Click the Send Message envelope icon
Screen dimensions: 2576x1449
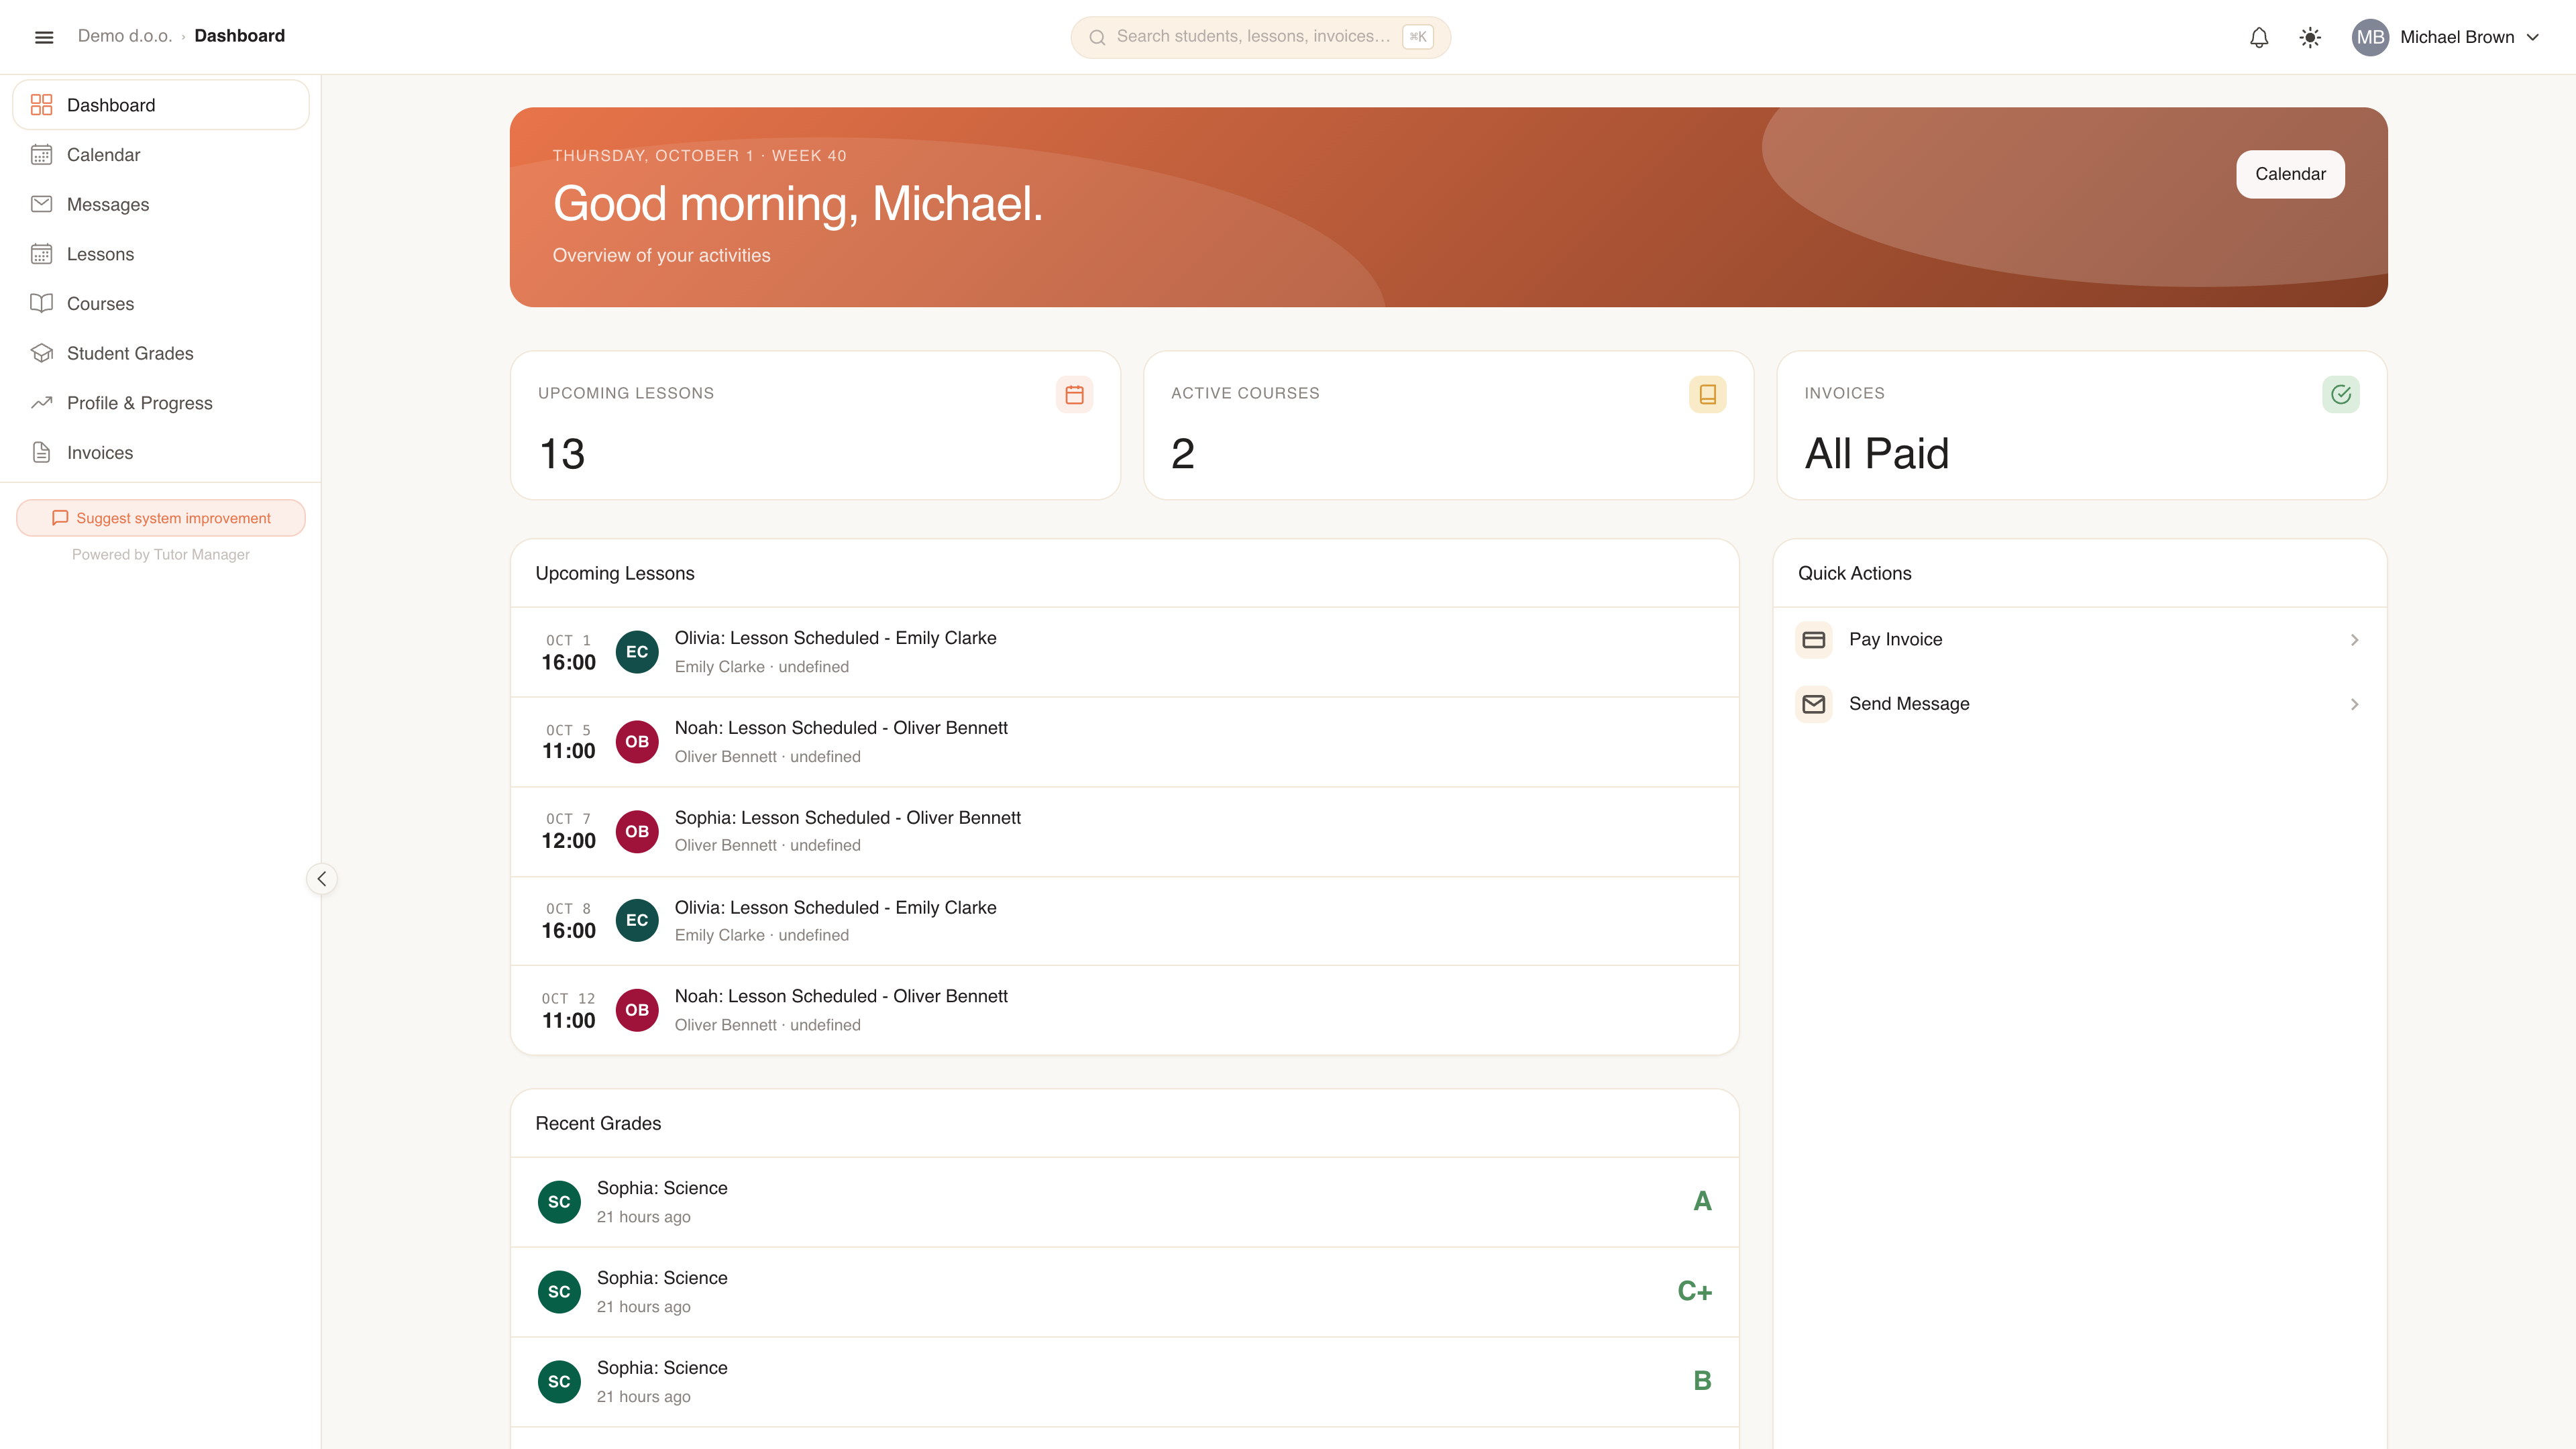(x=1814, y=704)
